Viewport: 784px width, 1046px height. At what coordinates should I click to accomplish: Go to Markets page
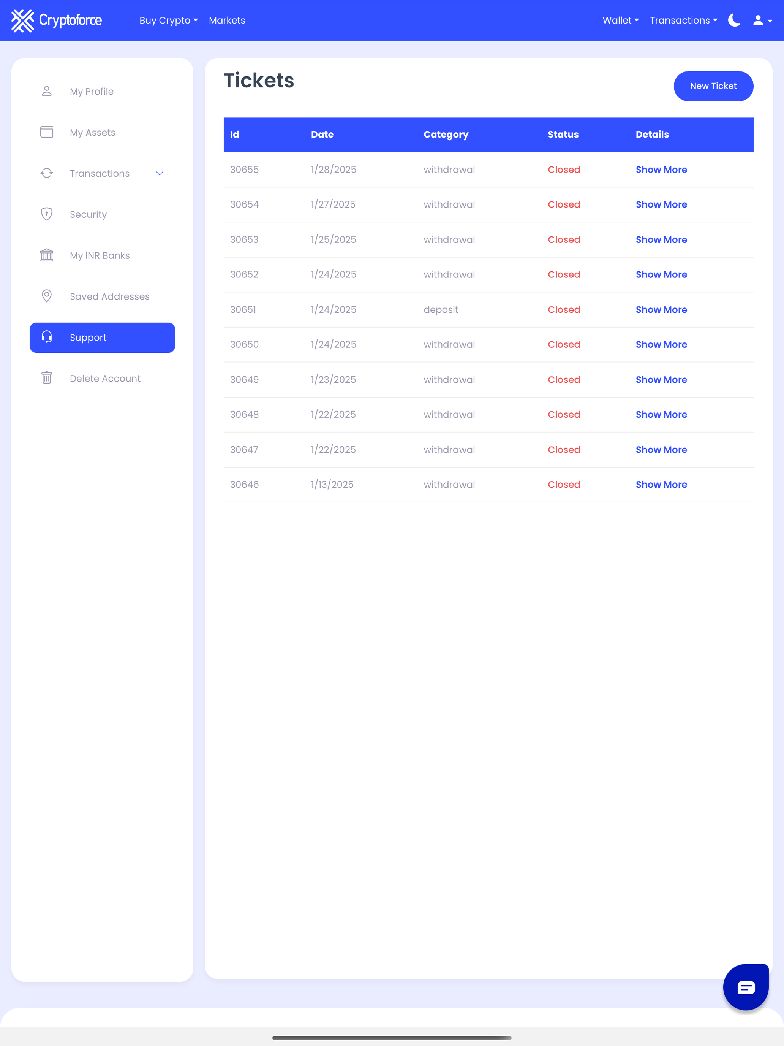227,20
